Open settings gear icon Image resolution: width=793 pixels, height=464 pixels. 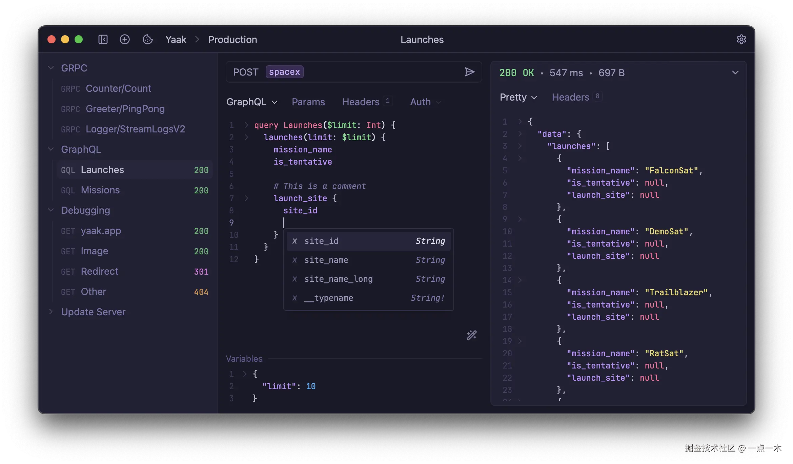741,39
